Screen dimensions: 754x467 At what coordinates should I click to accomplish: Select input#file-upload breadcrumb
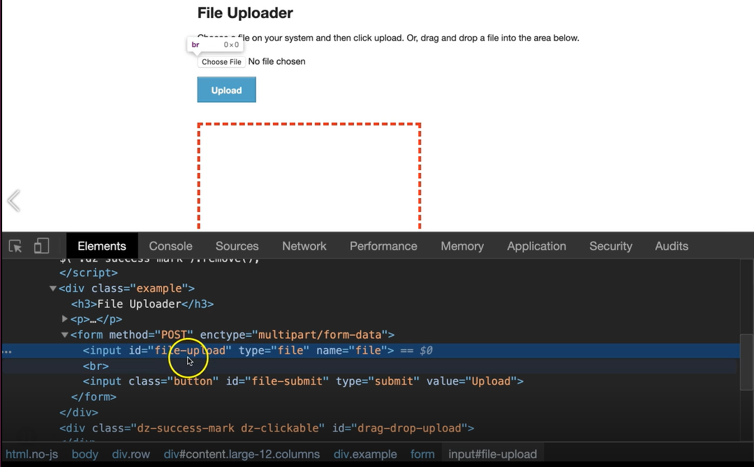(x=493, y=454)
